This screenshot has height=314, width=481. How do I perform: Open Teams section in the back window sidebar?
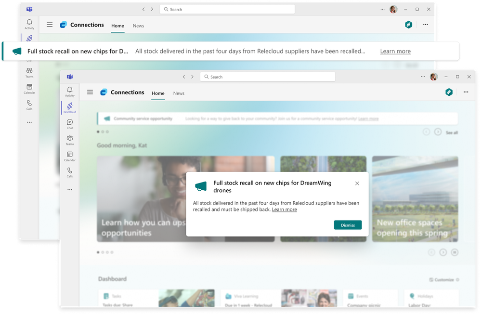click(29, 73)
